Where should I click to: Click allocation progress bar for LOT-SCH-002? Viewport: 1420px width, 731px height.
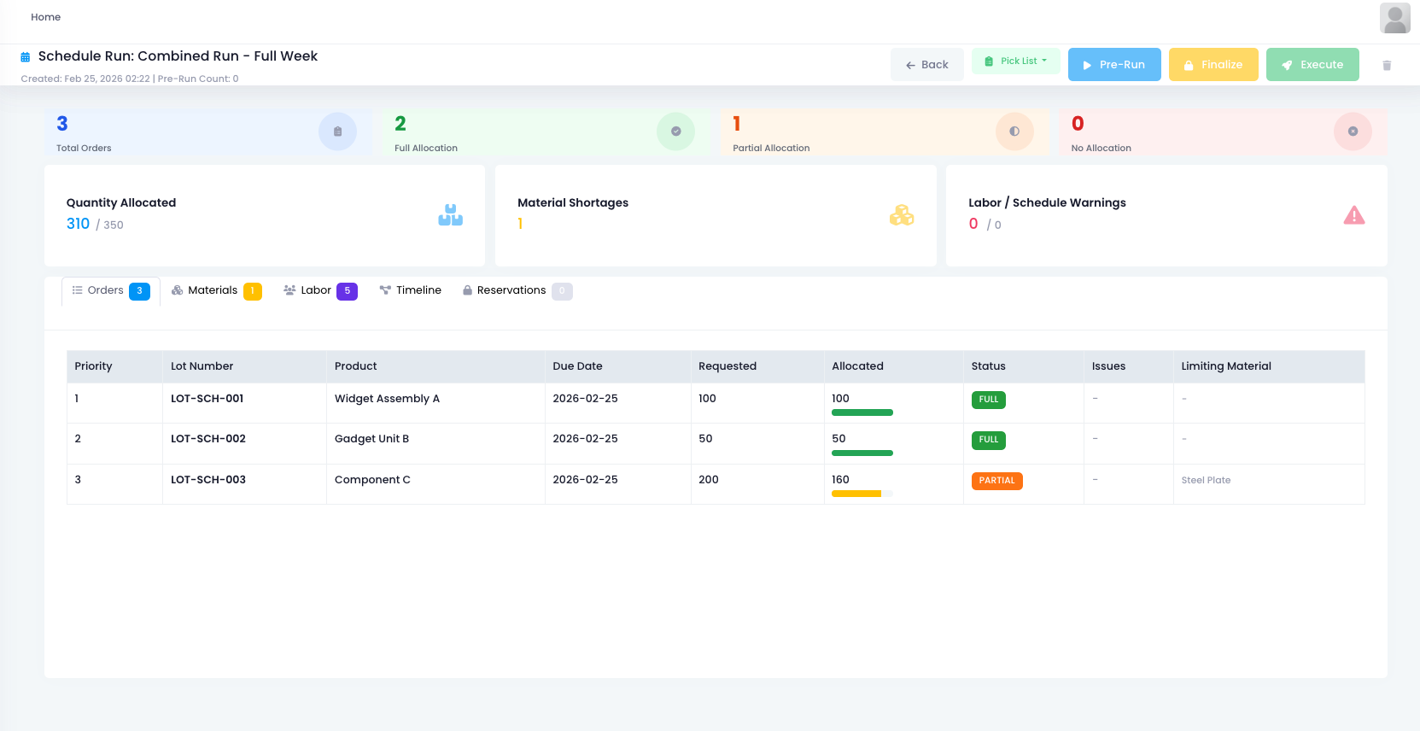click(x=862, y=453)
